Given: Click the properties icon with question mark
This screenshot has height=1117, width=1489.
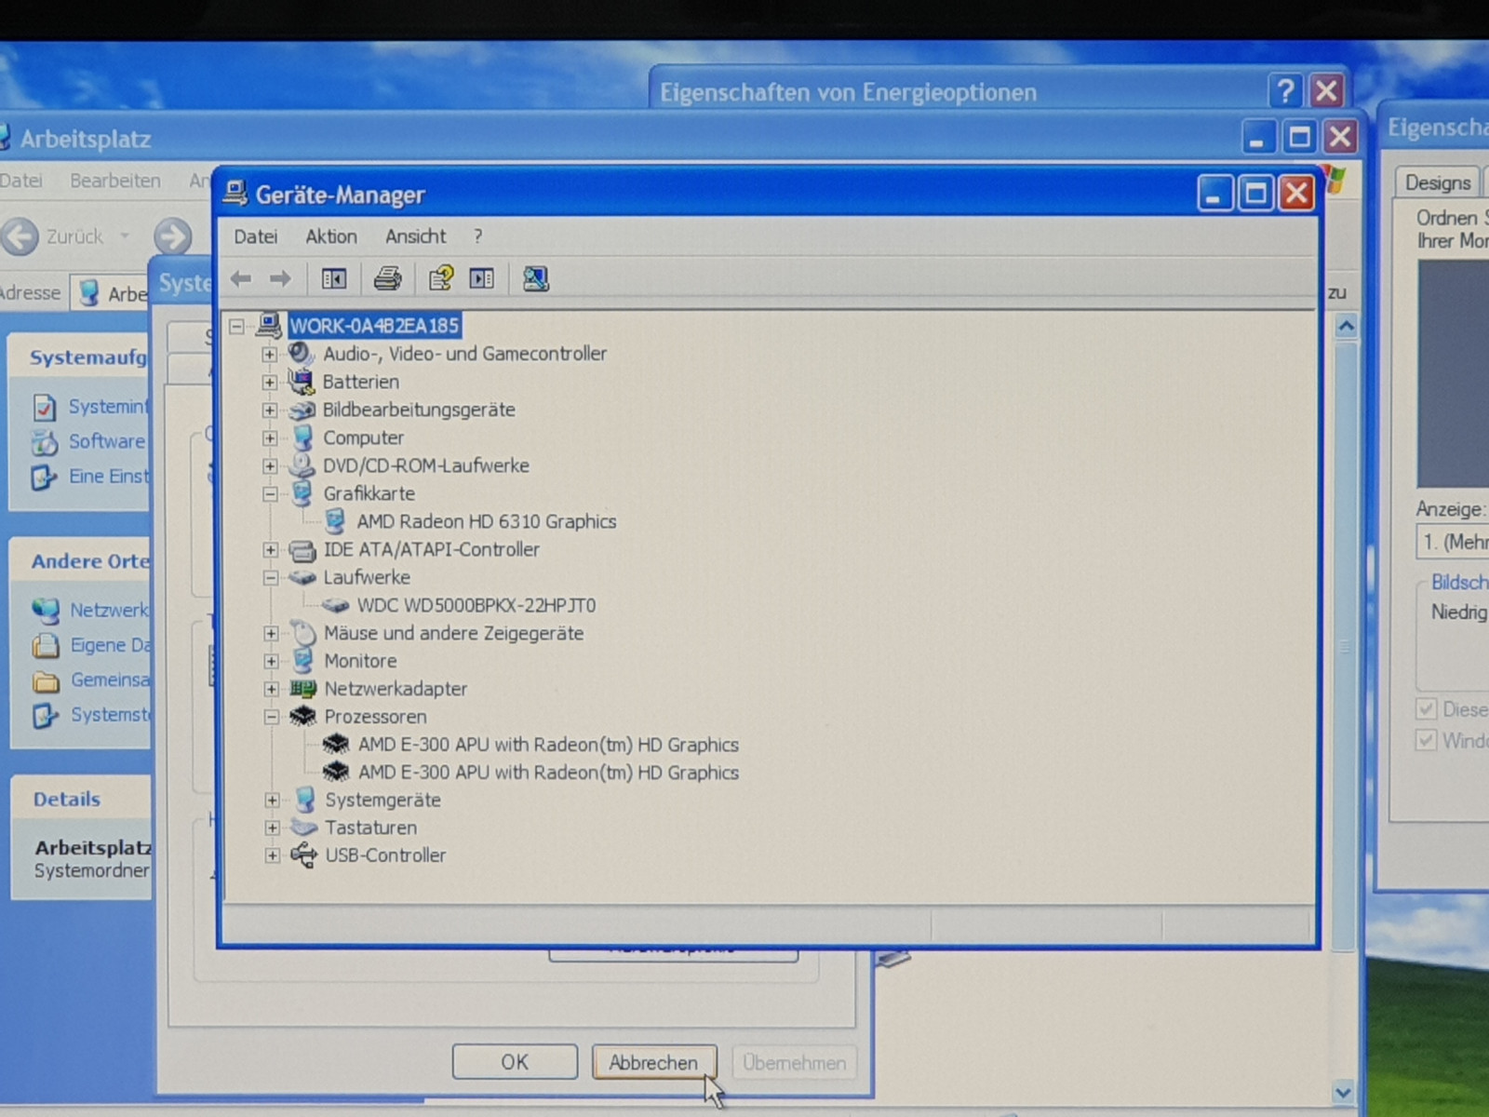Looking at the screenshot, I should click(440, 278).
